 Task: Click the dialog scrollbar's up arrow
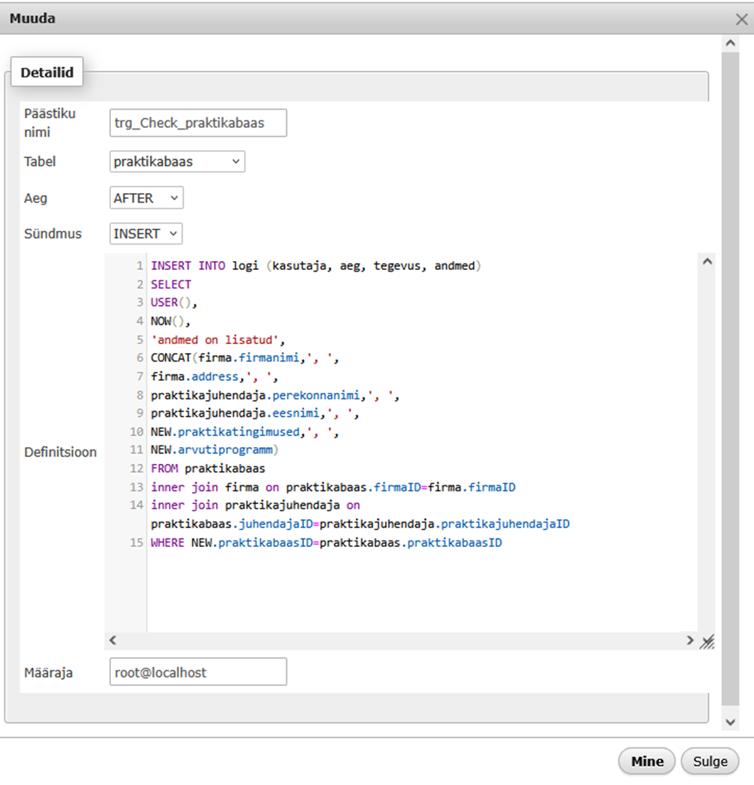click(x=729, y=42)
